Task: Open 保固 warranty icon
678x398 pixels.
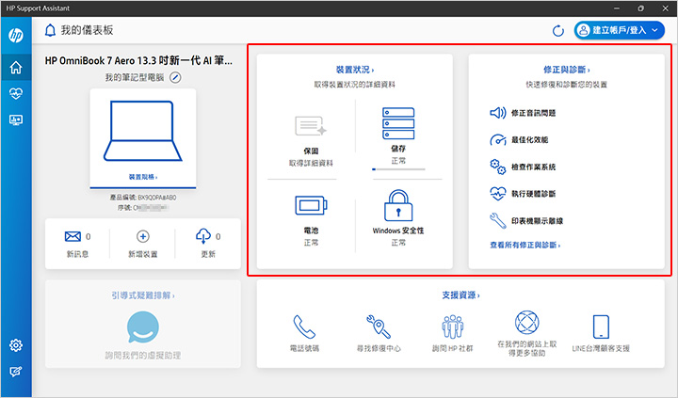Action: 311,126
